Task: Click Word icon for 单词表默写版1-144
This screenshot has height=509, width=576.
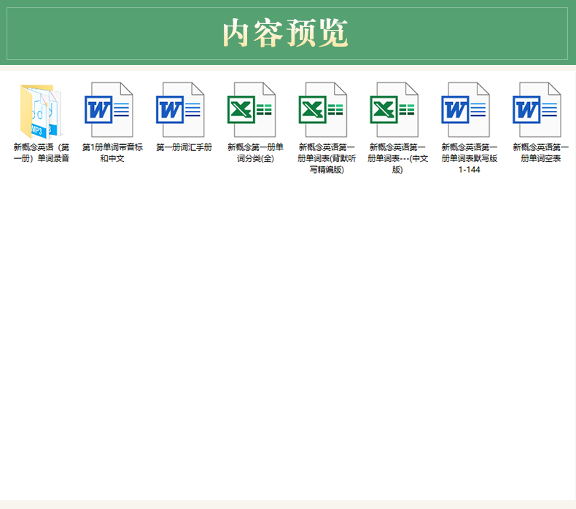Action: pos(465,109)
